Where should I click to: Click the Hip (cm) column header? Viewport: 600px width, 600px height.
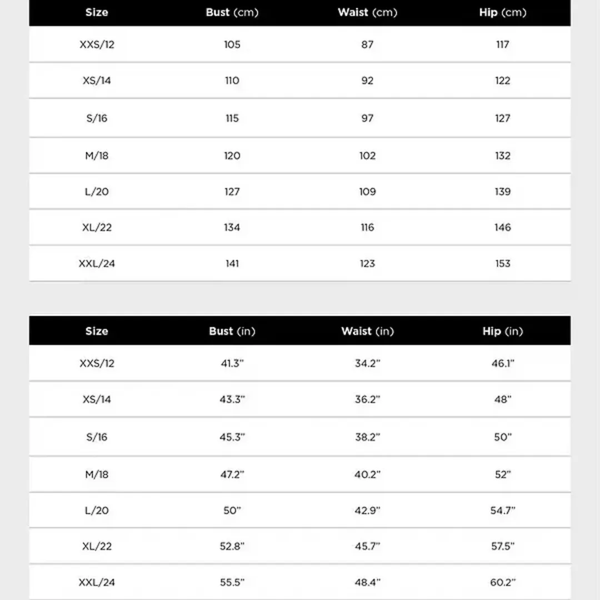[x=502, y=13]
